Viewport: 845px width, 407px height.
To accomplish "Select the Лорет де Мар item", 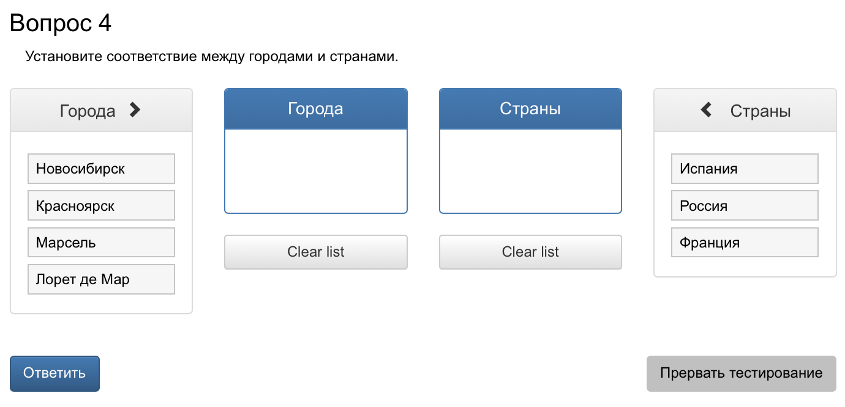I will 101,279.
